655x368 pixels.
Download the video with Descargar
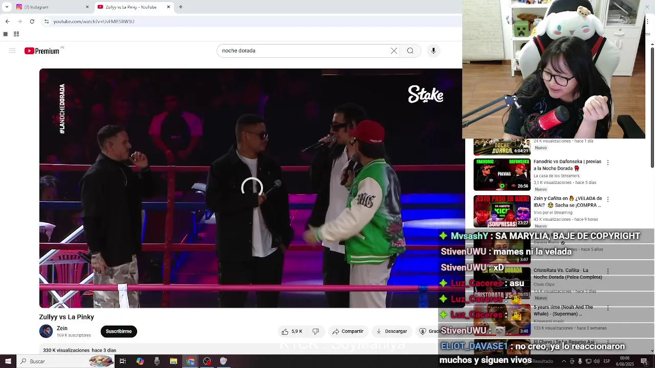[x=391, y=331]
